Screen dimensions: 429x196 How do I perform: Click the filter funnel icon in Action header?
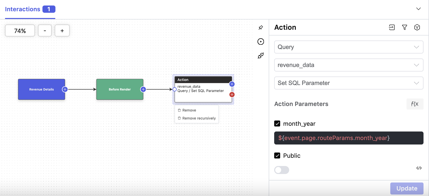point(405,27)
